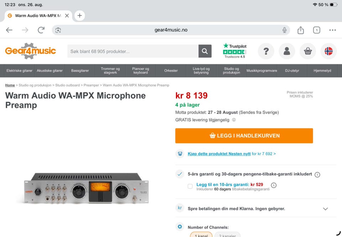Viewport: 342px width, 237px height.
Task: Open the help question mark icon
Action: [266, 51]
